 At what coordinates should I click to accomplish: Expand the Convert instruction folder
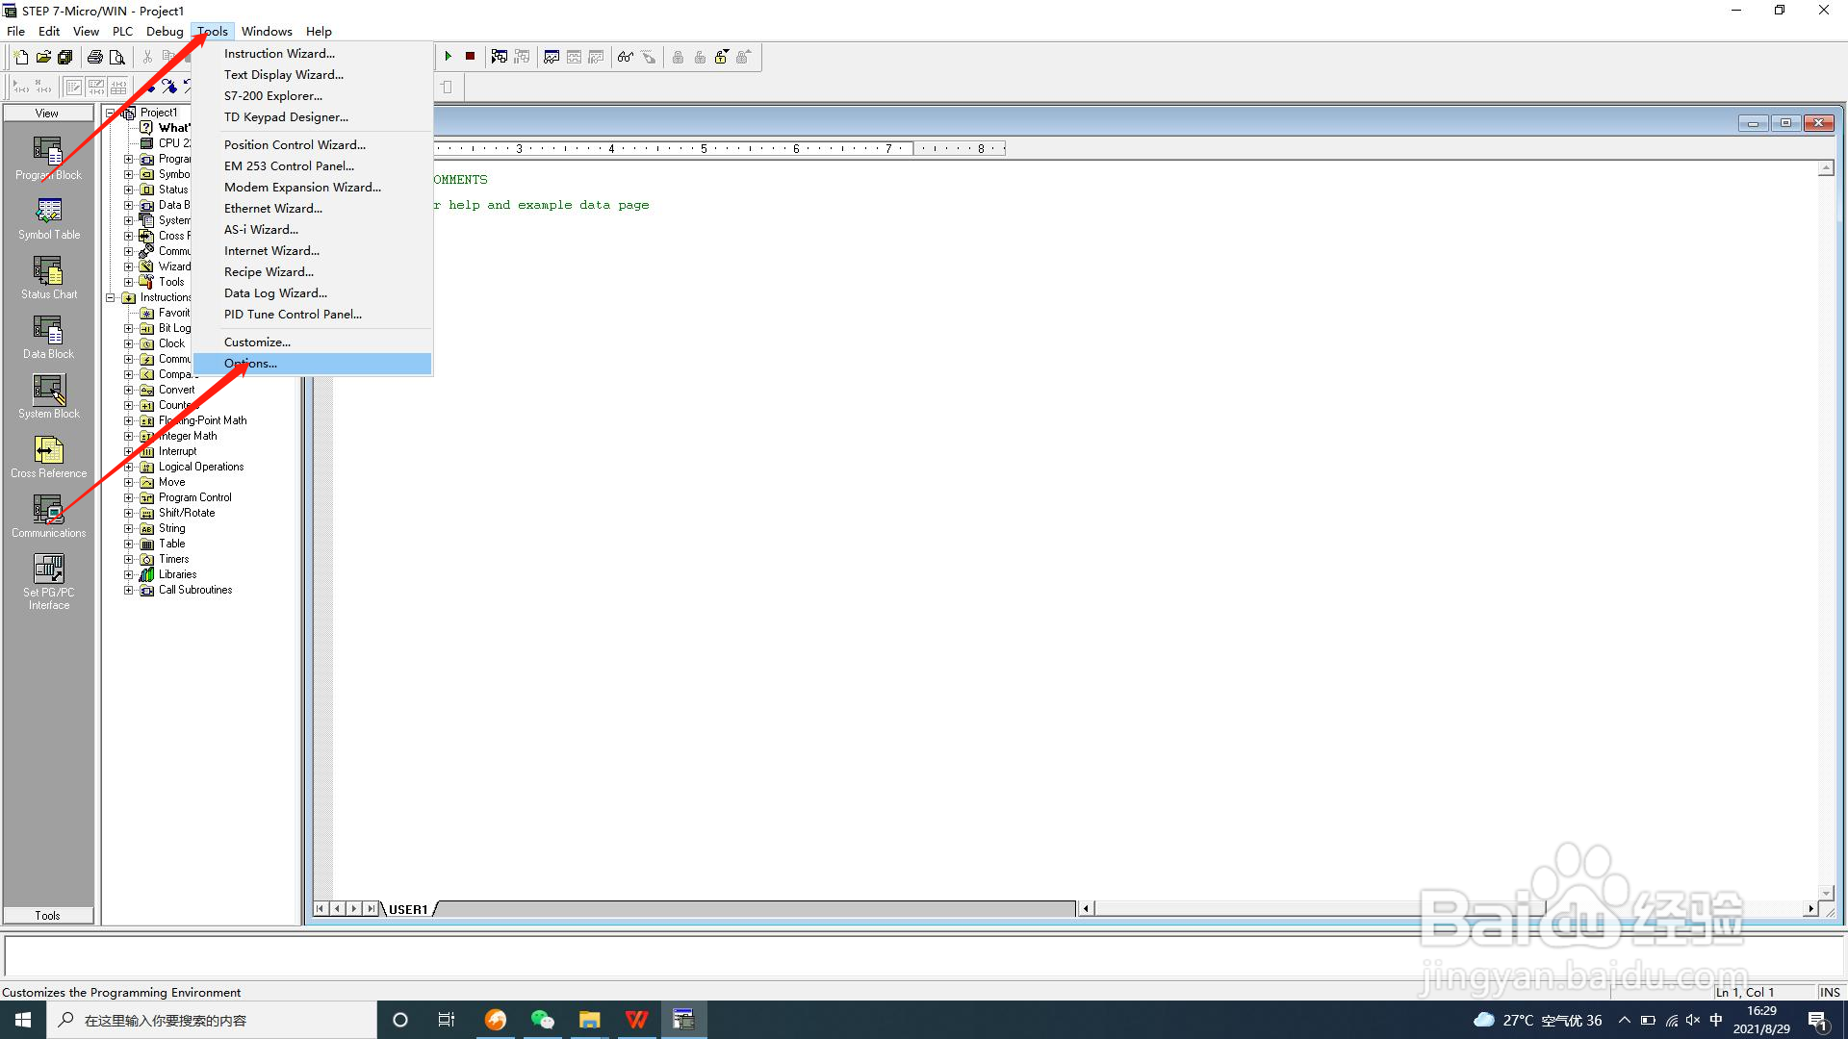[128, 390]
